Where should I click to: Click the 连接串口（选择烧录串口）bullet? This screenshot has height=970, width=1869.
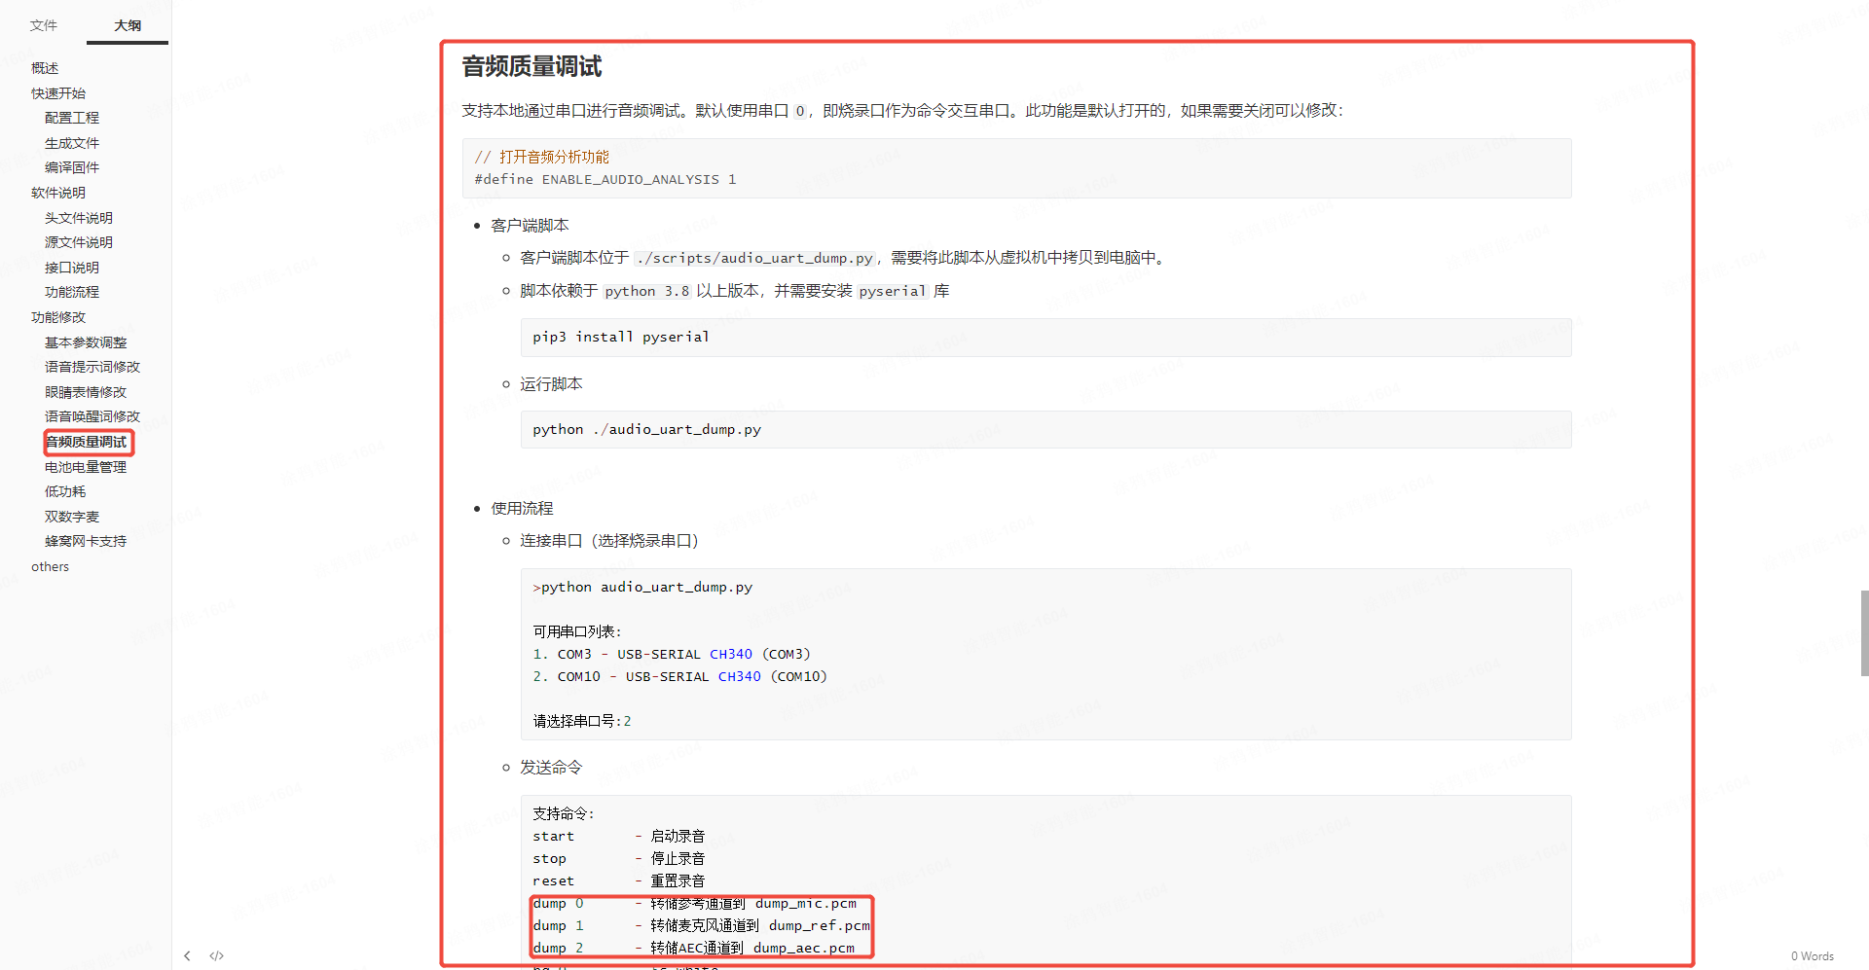[x=609, y=540]
